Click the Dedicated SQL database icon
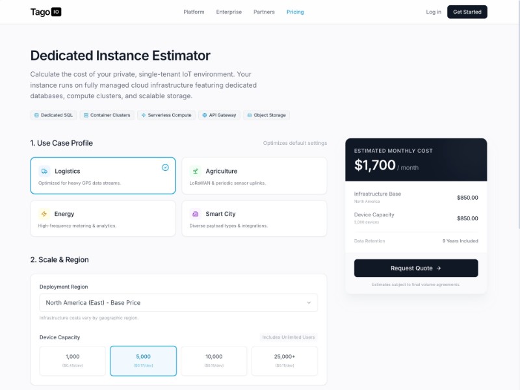This screenshot has width=520, height=390. click(x=36, y=115)
